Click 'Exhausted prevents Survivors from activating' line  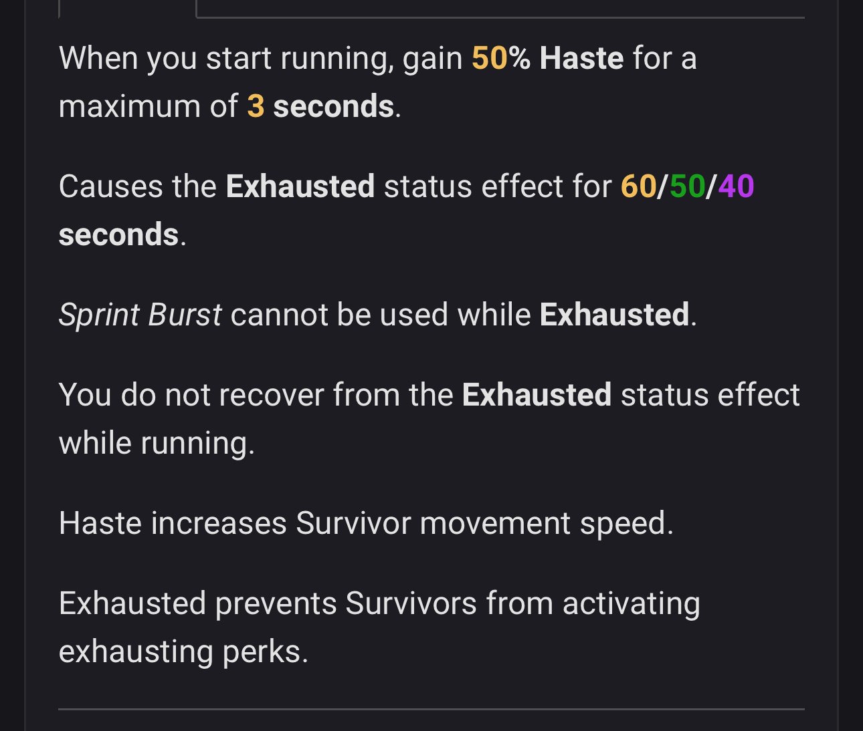[x=379, y=603]
